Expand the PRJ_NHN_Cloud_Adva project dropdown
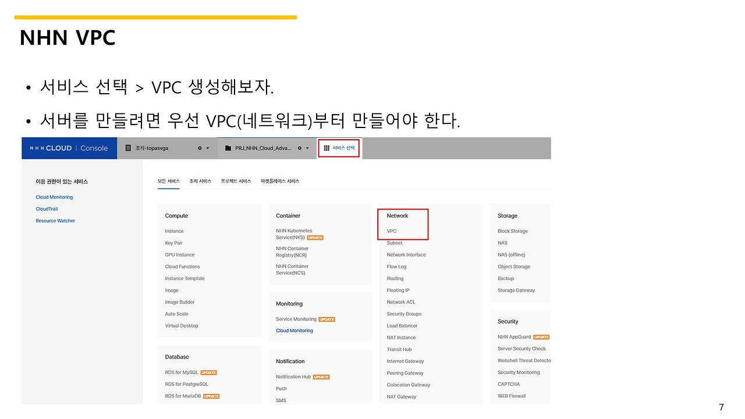Image resolution: width=745 pixels, height=419 pixels. 307,148
